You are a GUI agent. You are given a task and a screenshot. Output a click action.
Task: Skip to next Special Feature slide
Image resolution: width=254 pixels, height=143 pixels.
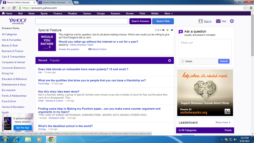point(172,30)
